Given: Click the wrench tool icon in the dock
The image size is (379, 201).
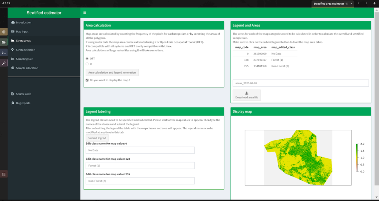Looking at the screenshot, I should coord(3,62).
